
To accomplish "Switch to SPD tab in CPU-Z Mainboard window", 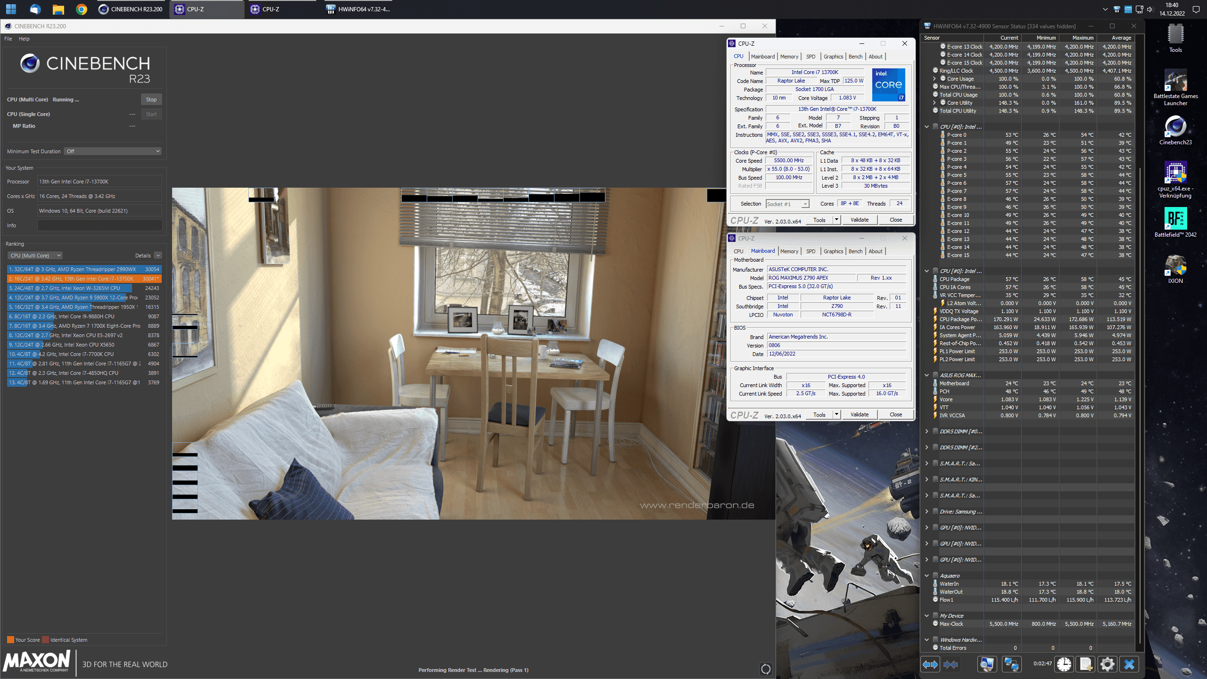I will 810,251.
